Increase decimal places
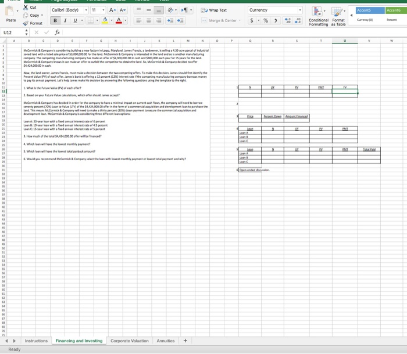The height and width of the screenshot is (354, 407). [x=288, y=20]
